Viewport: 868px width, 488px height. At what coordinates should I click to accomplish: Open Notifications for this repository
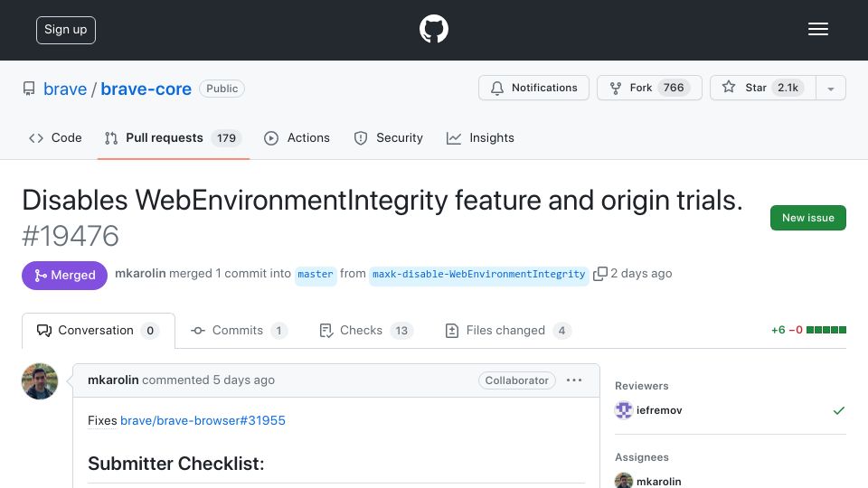point(533,88)
